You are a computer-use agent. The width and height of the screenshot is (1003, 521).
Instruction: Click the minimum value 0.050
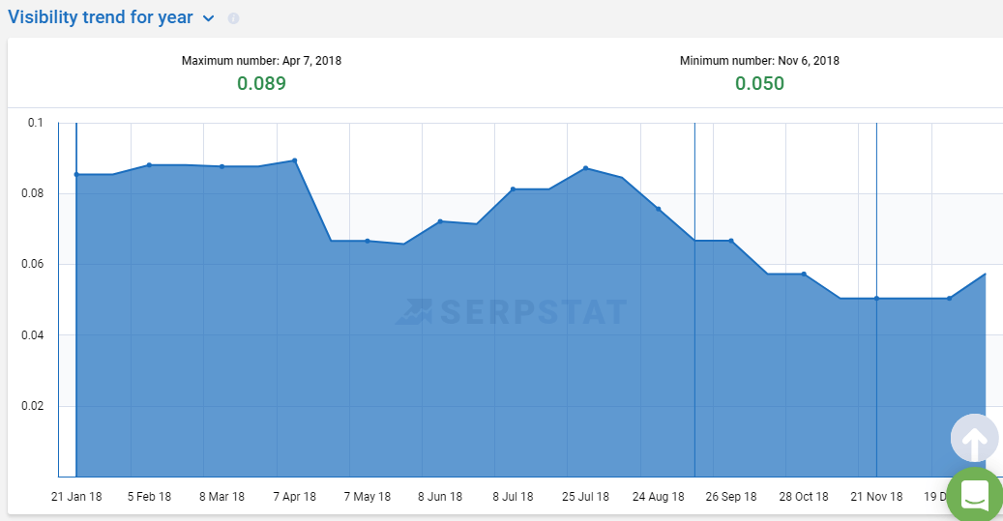click(x=759, y=83)
